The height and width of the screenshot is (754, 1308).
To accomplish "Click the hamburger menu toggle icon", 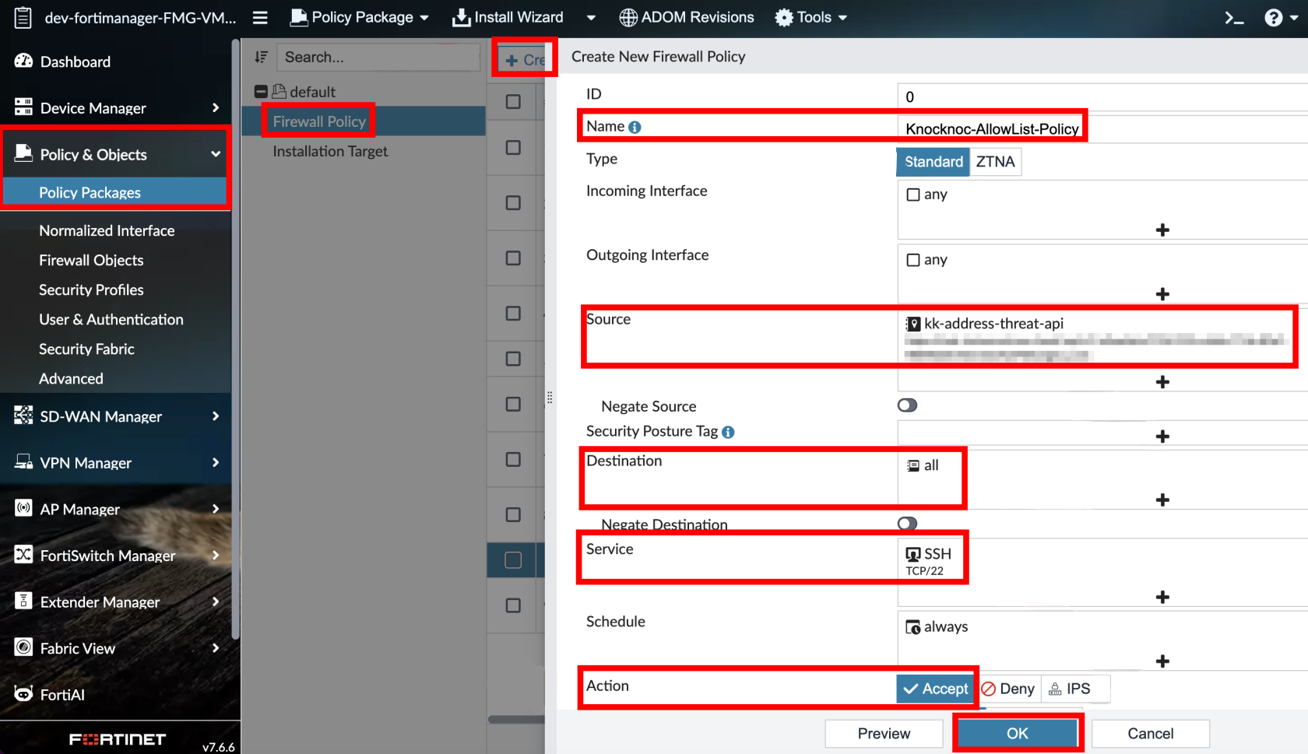I will pos(260,17).
